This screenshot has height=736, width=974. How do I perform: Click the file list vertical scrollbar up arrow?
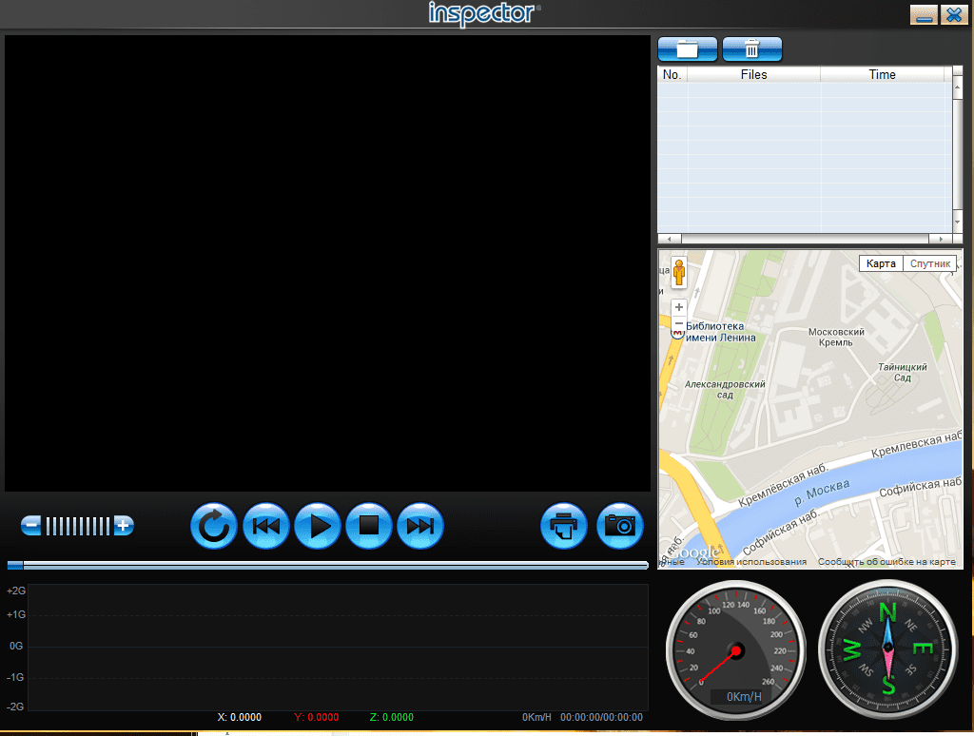pos(957,88)
